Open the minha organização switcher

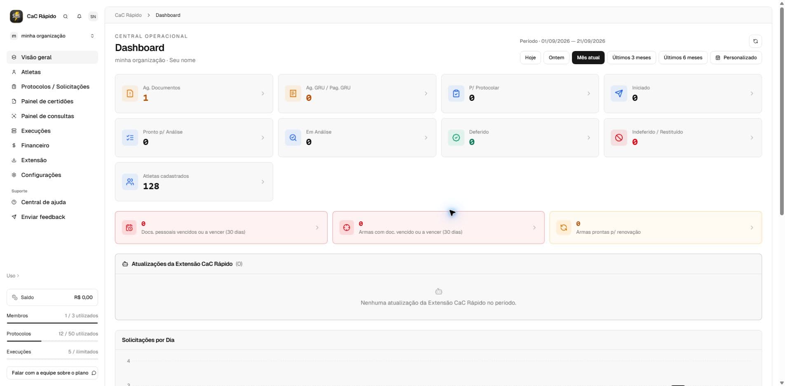pos(52,36)
